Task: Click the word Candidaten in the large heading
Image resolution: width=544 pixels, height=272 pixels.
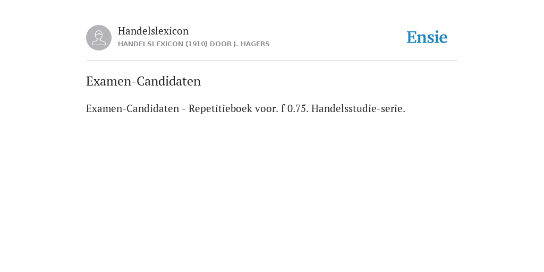Action: pyautogui.click(x=168, y=81)
